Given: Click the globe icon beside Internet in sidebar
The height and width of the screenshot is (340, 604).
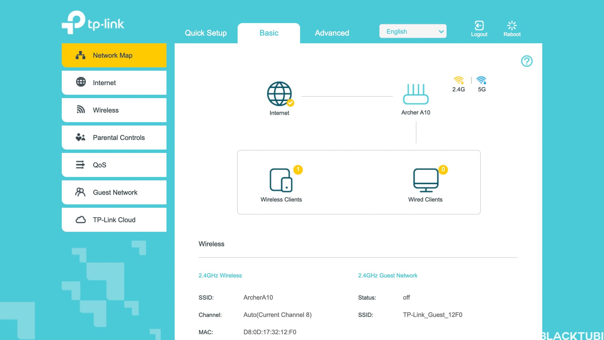Looking at the screenshot, I should pyautogui.click(x=81, y=82).
